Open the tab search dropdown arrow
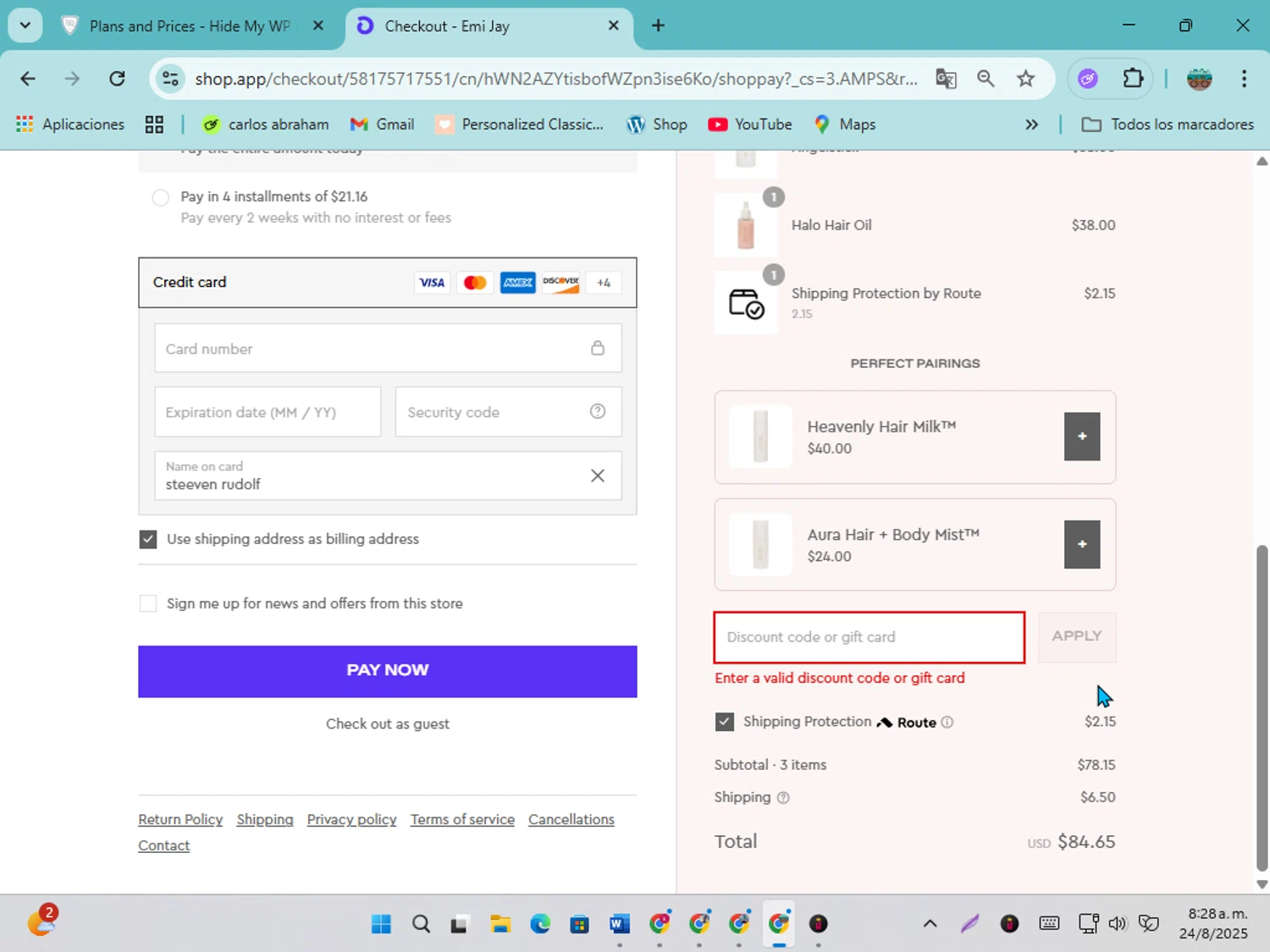 point(25,25)
